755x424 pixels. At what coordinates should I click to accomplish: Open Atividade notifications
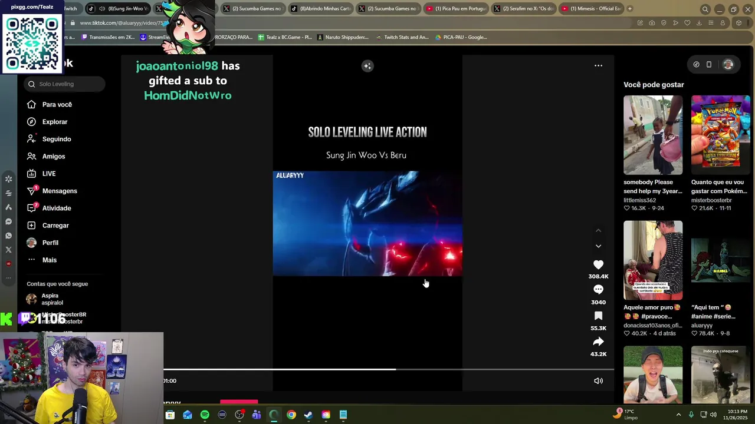pos(49,208)
